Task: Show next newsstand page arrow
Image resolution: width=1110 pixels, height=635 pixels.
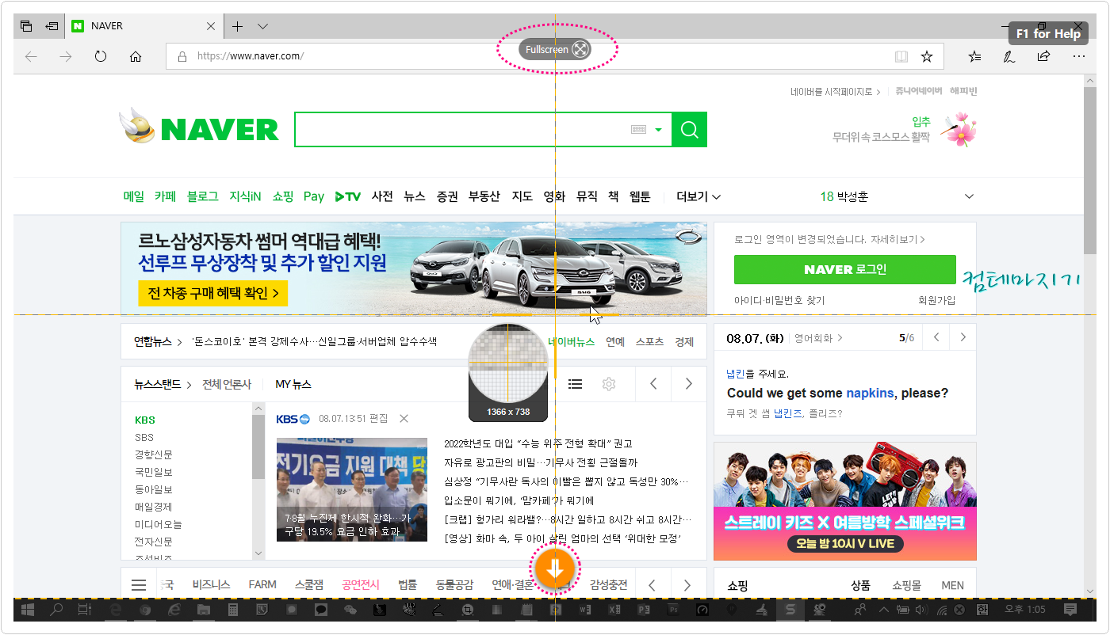Action: [688, 384]
